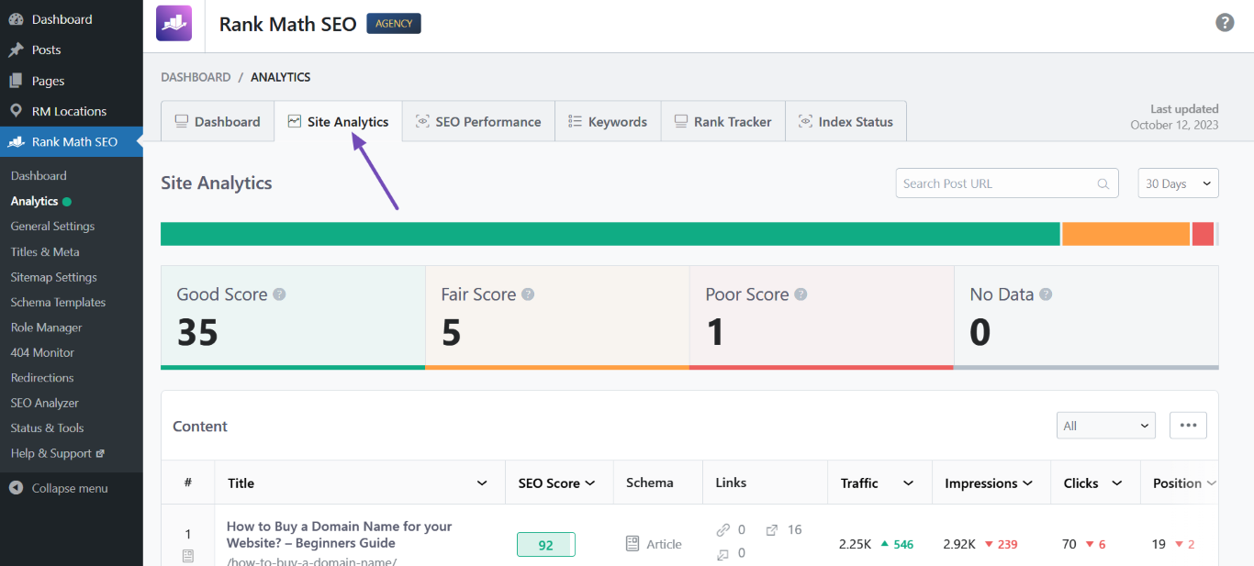Click the internal links chain icon
The image size is (1254, 566).
723,530
